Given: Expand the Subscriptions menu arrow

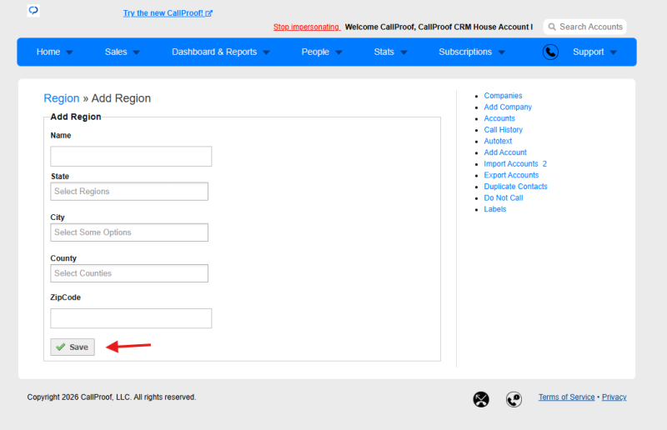Looking at the screenshot, I should pyautogui.click(x=502, y=52).
